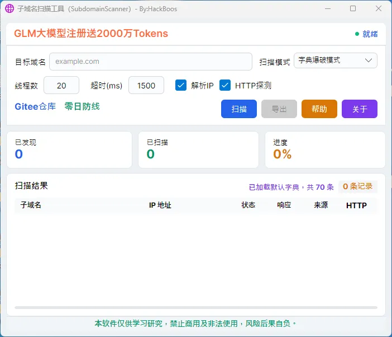Click the HTTP column header
The height and width of the screenshot is (337, 392).
356,205
